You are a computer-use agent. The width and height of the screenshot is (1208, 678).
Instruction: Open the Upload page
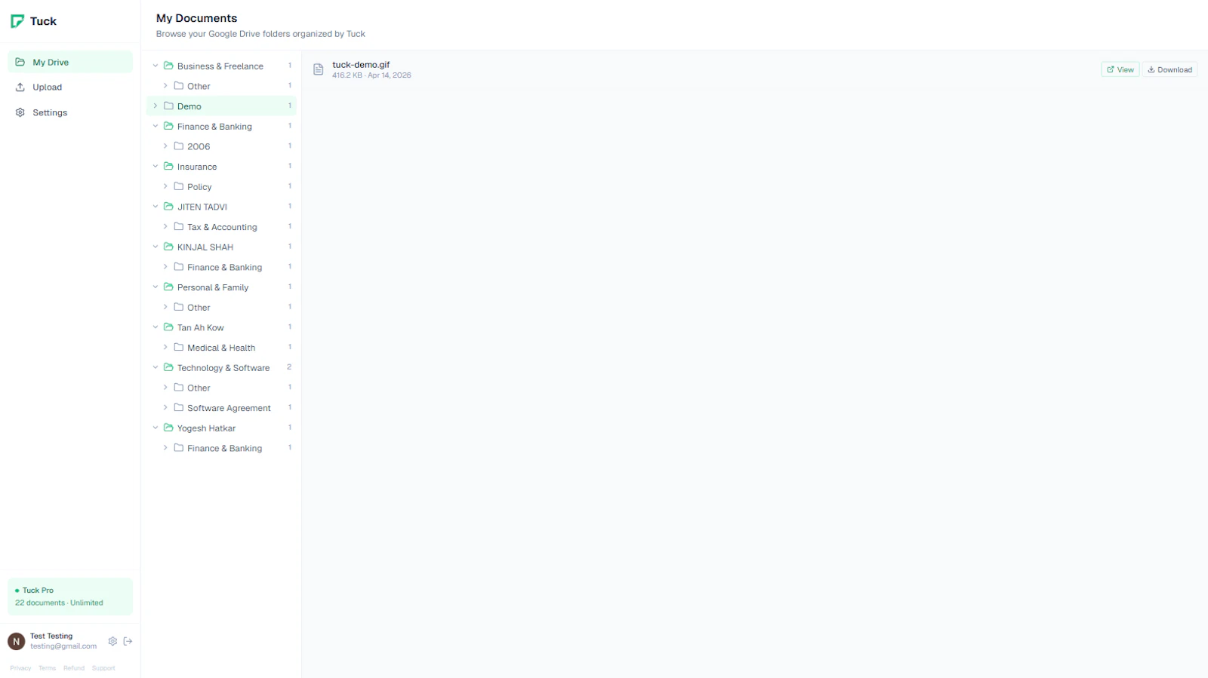click(70, 87)
